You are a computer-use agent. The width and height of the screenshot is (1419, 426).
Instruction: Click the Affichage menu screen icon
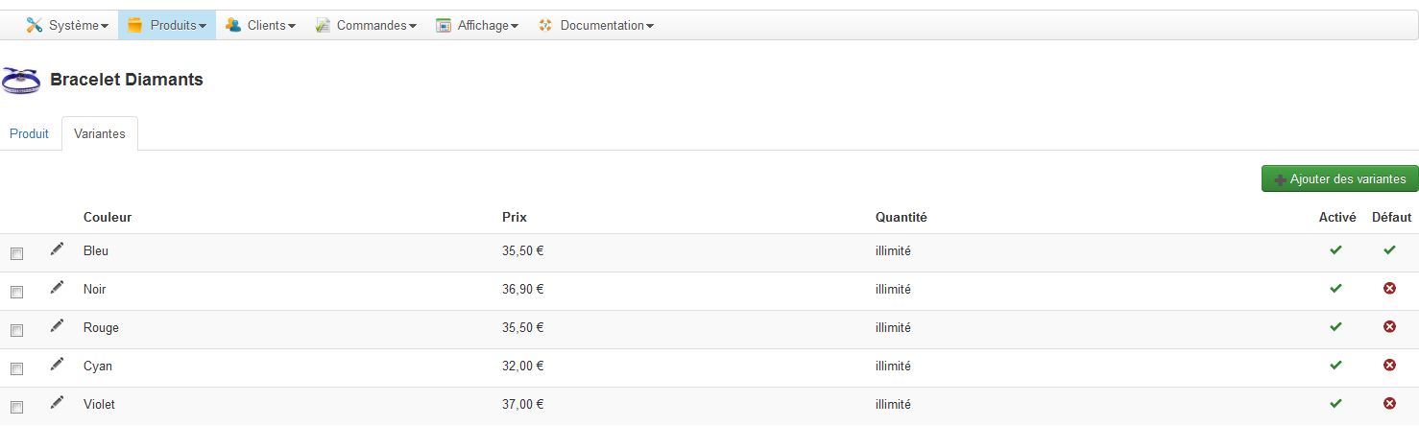pos(444,26)
